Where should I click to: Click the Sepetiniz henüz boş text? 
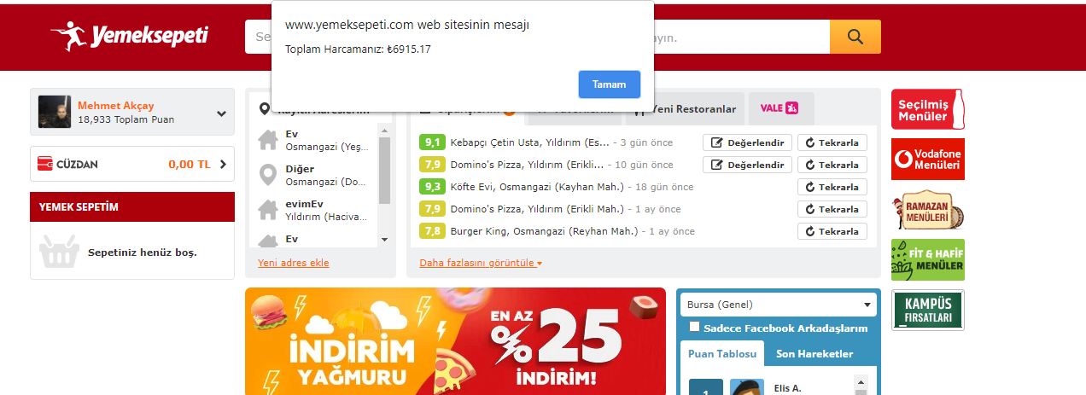pyautogui.click(x=142, y=253)
